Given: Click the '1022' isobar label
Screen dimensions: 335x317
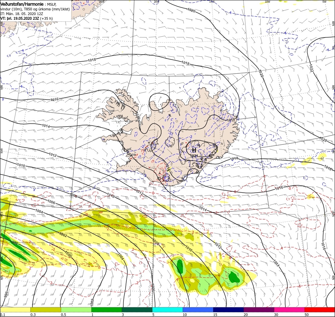Looking at the screenshot, I should [x=311, y=68].
